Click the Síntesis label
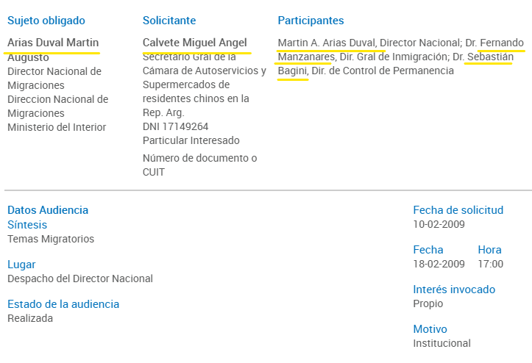Image resolution: width=532 pixels, height=363 pixels. pos(27,225)
